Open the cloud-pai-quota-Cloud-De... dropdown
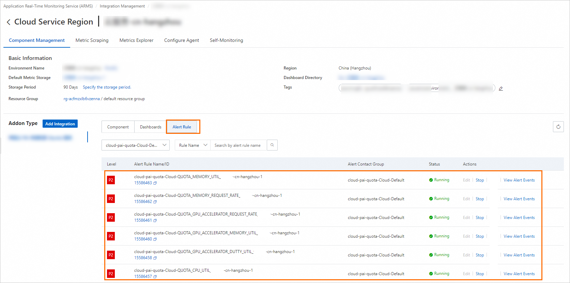The height and width of the screenshot is (283, 570). [136, 145]
